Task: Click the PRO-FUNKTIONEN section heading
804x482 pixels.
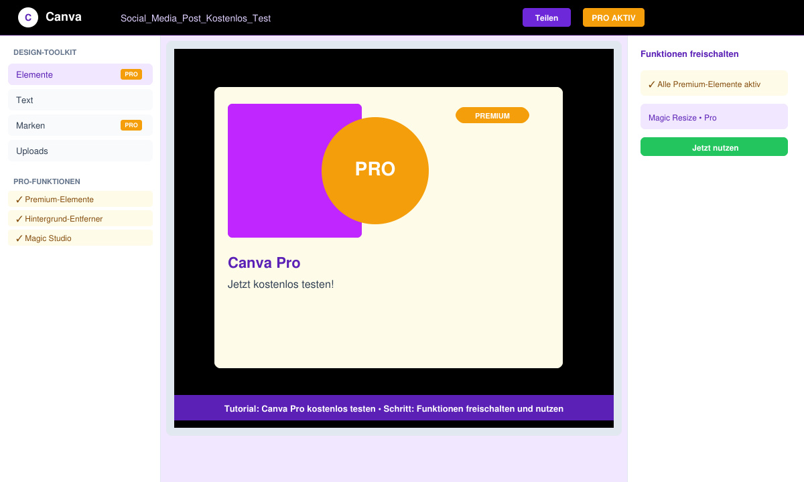Action: coord(47,181)
